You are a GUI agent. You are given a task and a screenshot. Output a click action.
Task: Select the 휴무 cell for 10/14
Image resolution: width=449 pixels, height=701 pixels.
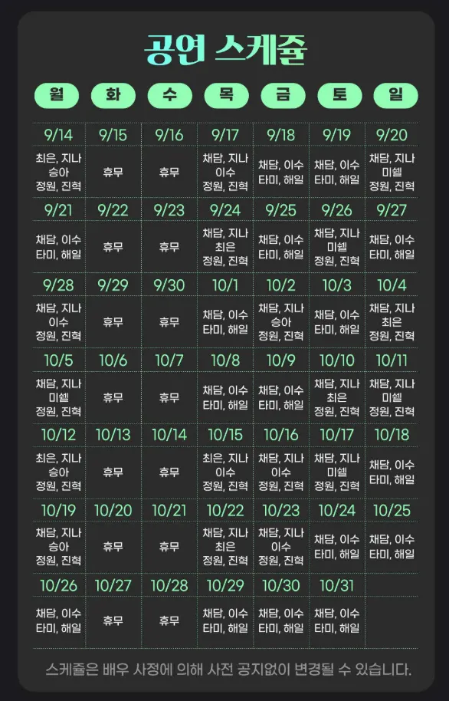point(169,472)
